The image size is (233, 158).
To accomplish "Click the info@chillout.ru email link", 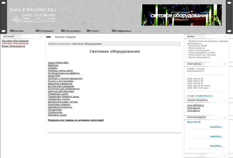I will (x=204, y=96).
